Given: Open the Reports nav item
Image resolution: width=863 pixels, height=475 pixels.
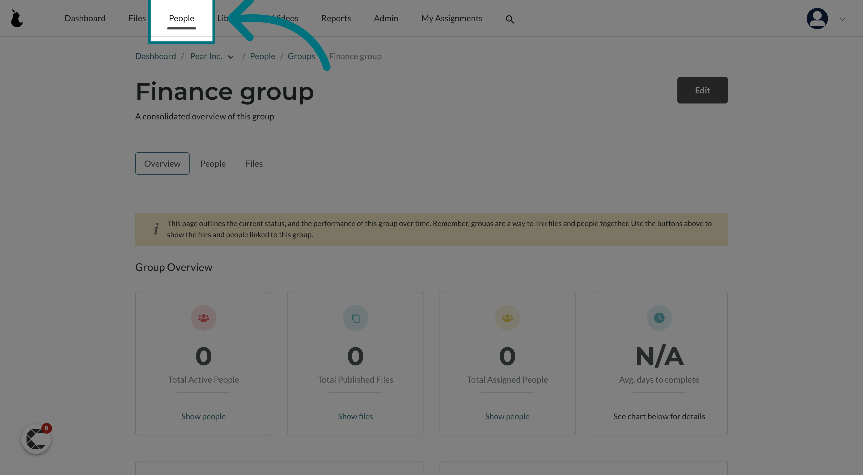Looking at the screenshot, I should (336, 18).
